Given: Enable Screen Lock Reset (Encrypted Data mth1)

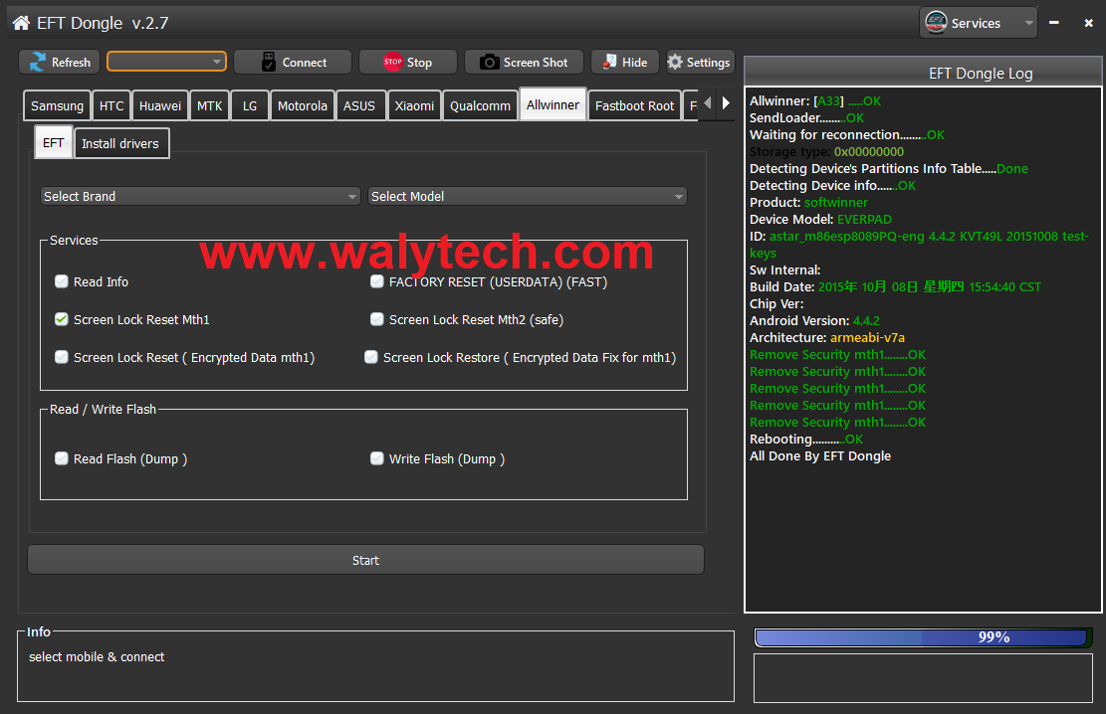Looking at the screenshot, I should pos(62,357).
